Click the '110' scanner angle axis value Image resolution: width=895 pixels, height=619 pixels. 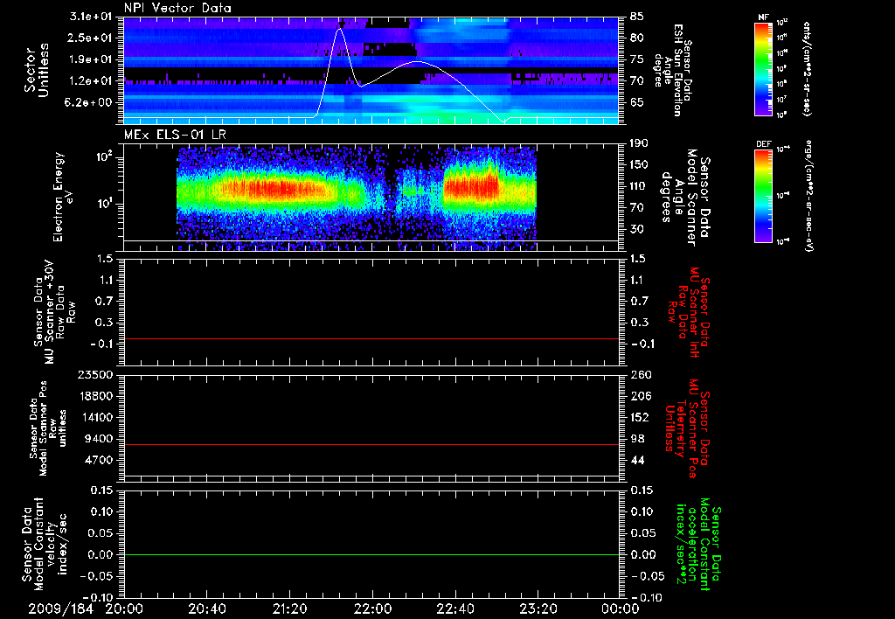(639, 186)
